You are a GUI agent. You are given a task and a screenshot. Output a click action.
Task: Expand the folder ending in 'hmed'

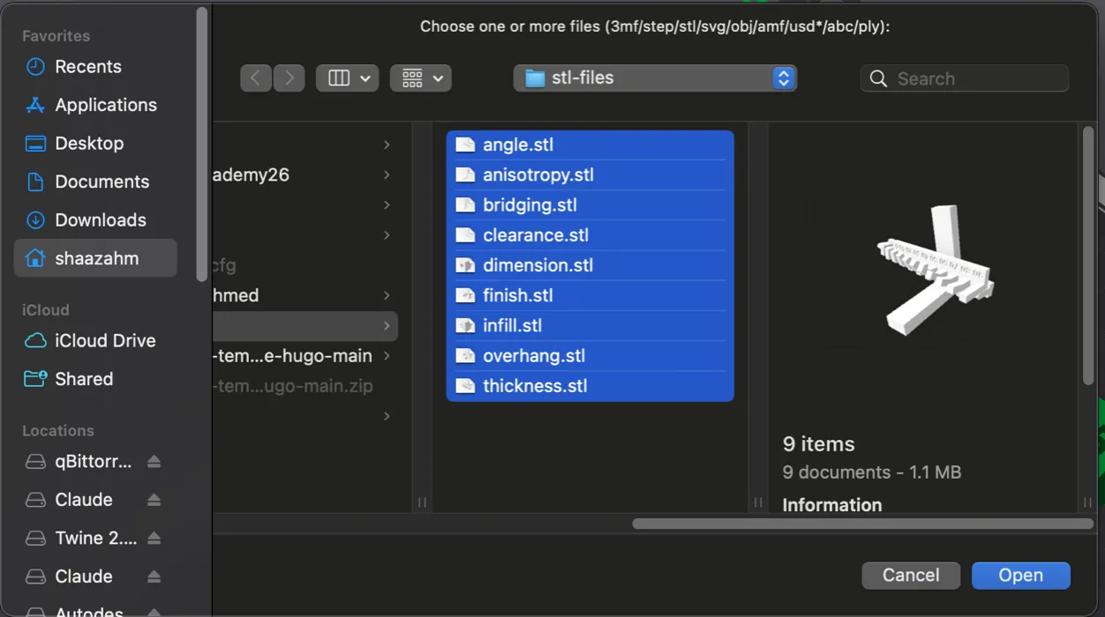click(x=387, y=295)
